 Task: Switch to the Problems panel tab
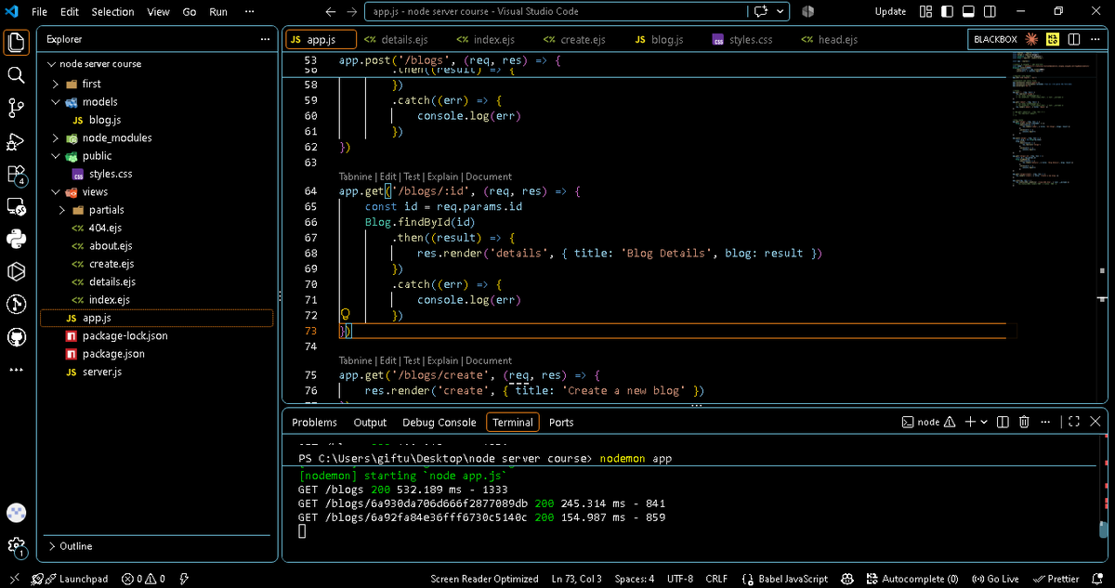point(314,422)
